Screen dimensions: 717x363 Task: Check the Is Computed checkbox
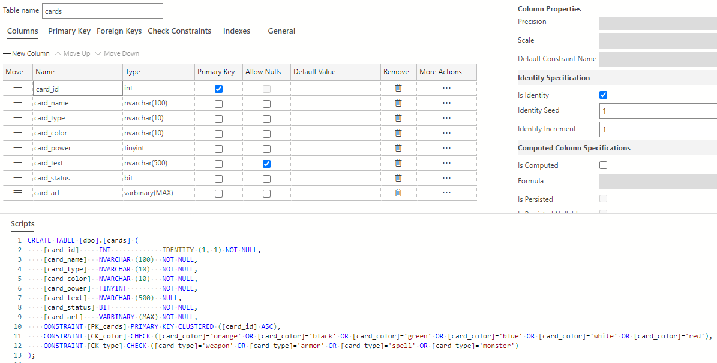[x=603, y=165]
